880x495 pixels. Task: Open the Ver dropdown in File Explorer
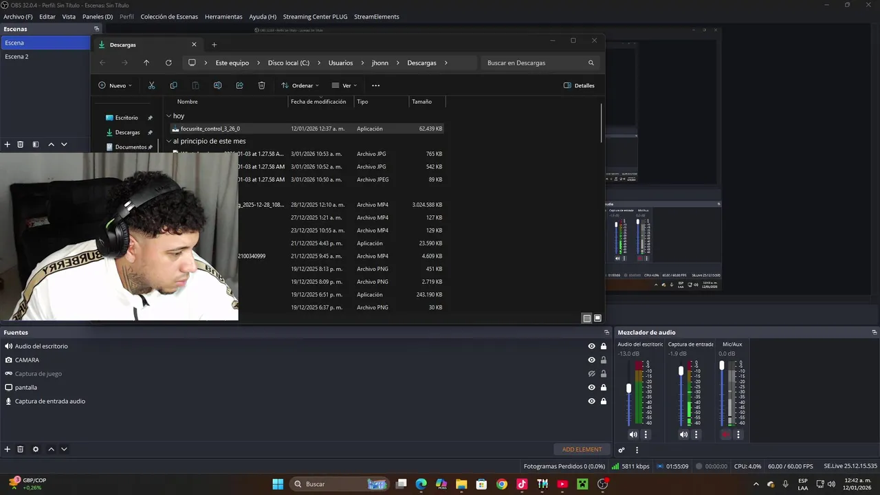(x=344, y=85)
